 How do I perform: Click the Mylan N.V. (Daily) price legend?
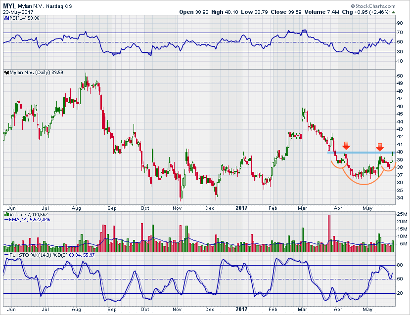coord(31,73)
